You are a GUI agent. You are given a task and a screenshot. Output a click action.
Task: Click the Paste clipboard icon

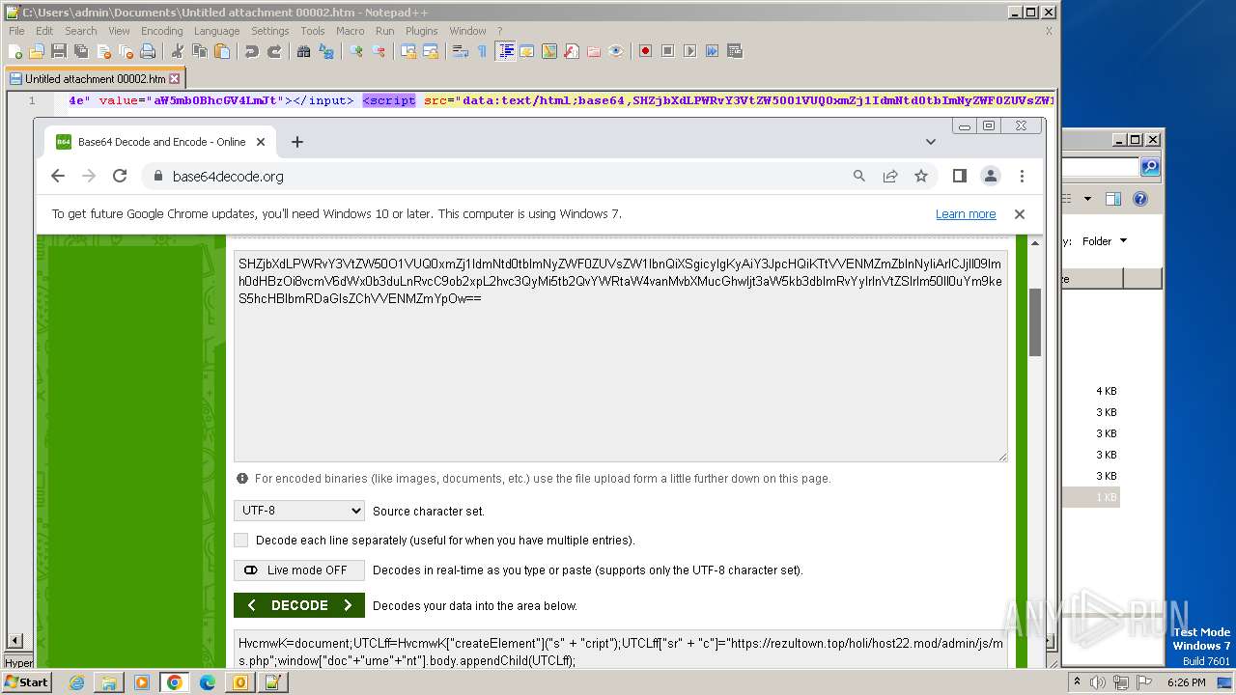click(x=222, y=51)
